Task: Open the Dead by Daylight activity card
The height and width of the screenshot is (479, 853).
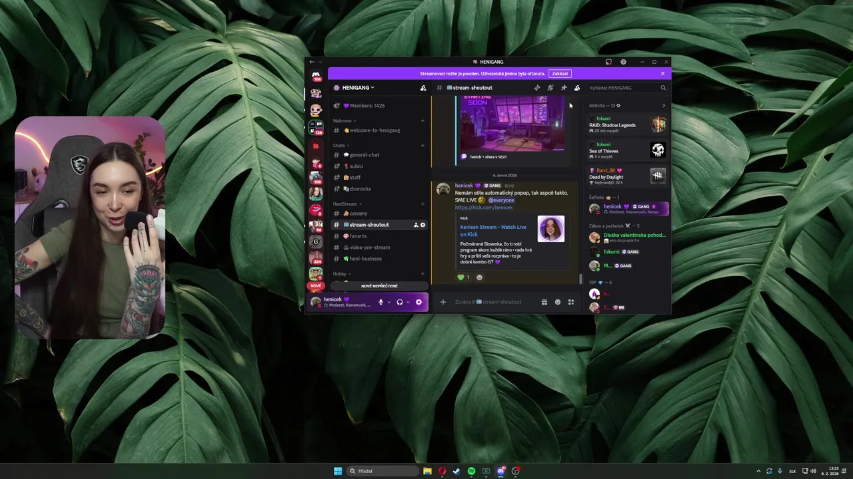Action: pos(627,176)
